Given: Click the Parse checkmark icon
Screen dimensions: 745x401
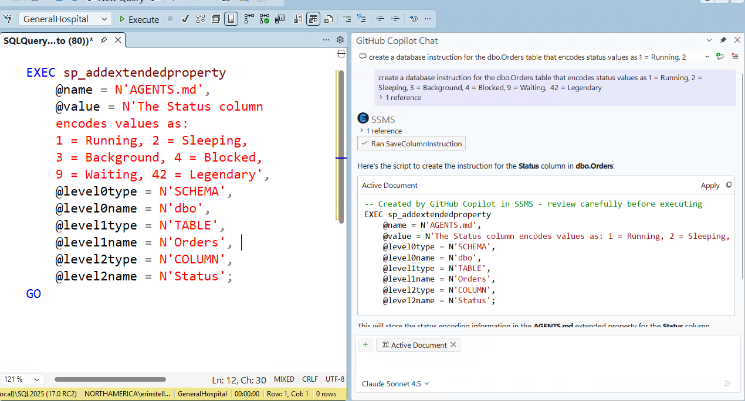Looking at the screenshot, I should tap(185, 19).
